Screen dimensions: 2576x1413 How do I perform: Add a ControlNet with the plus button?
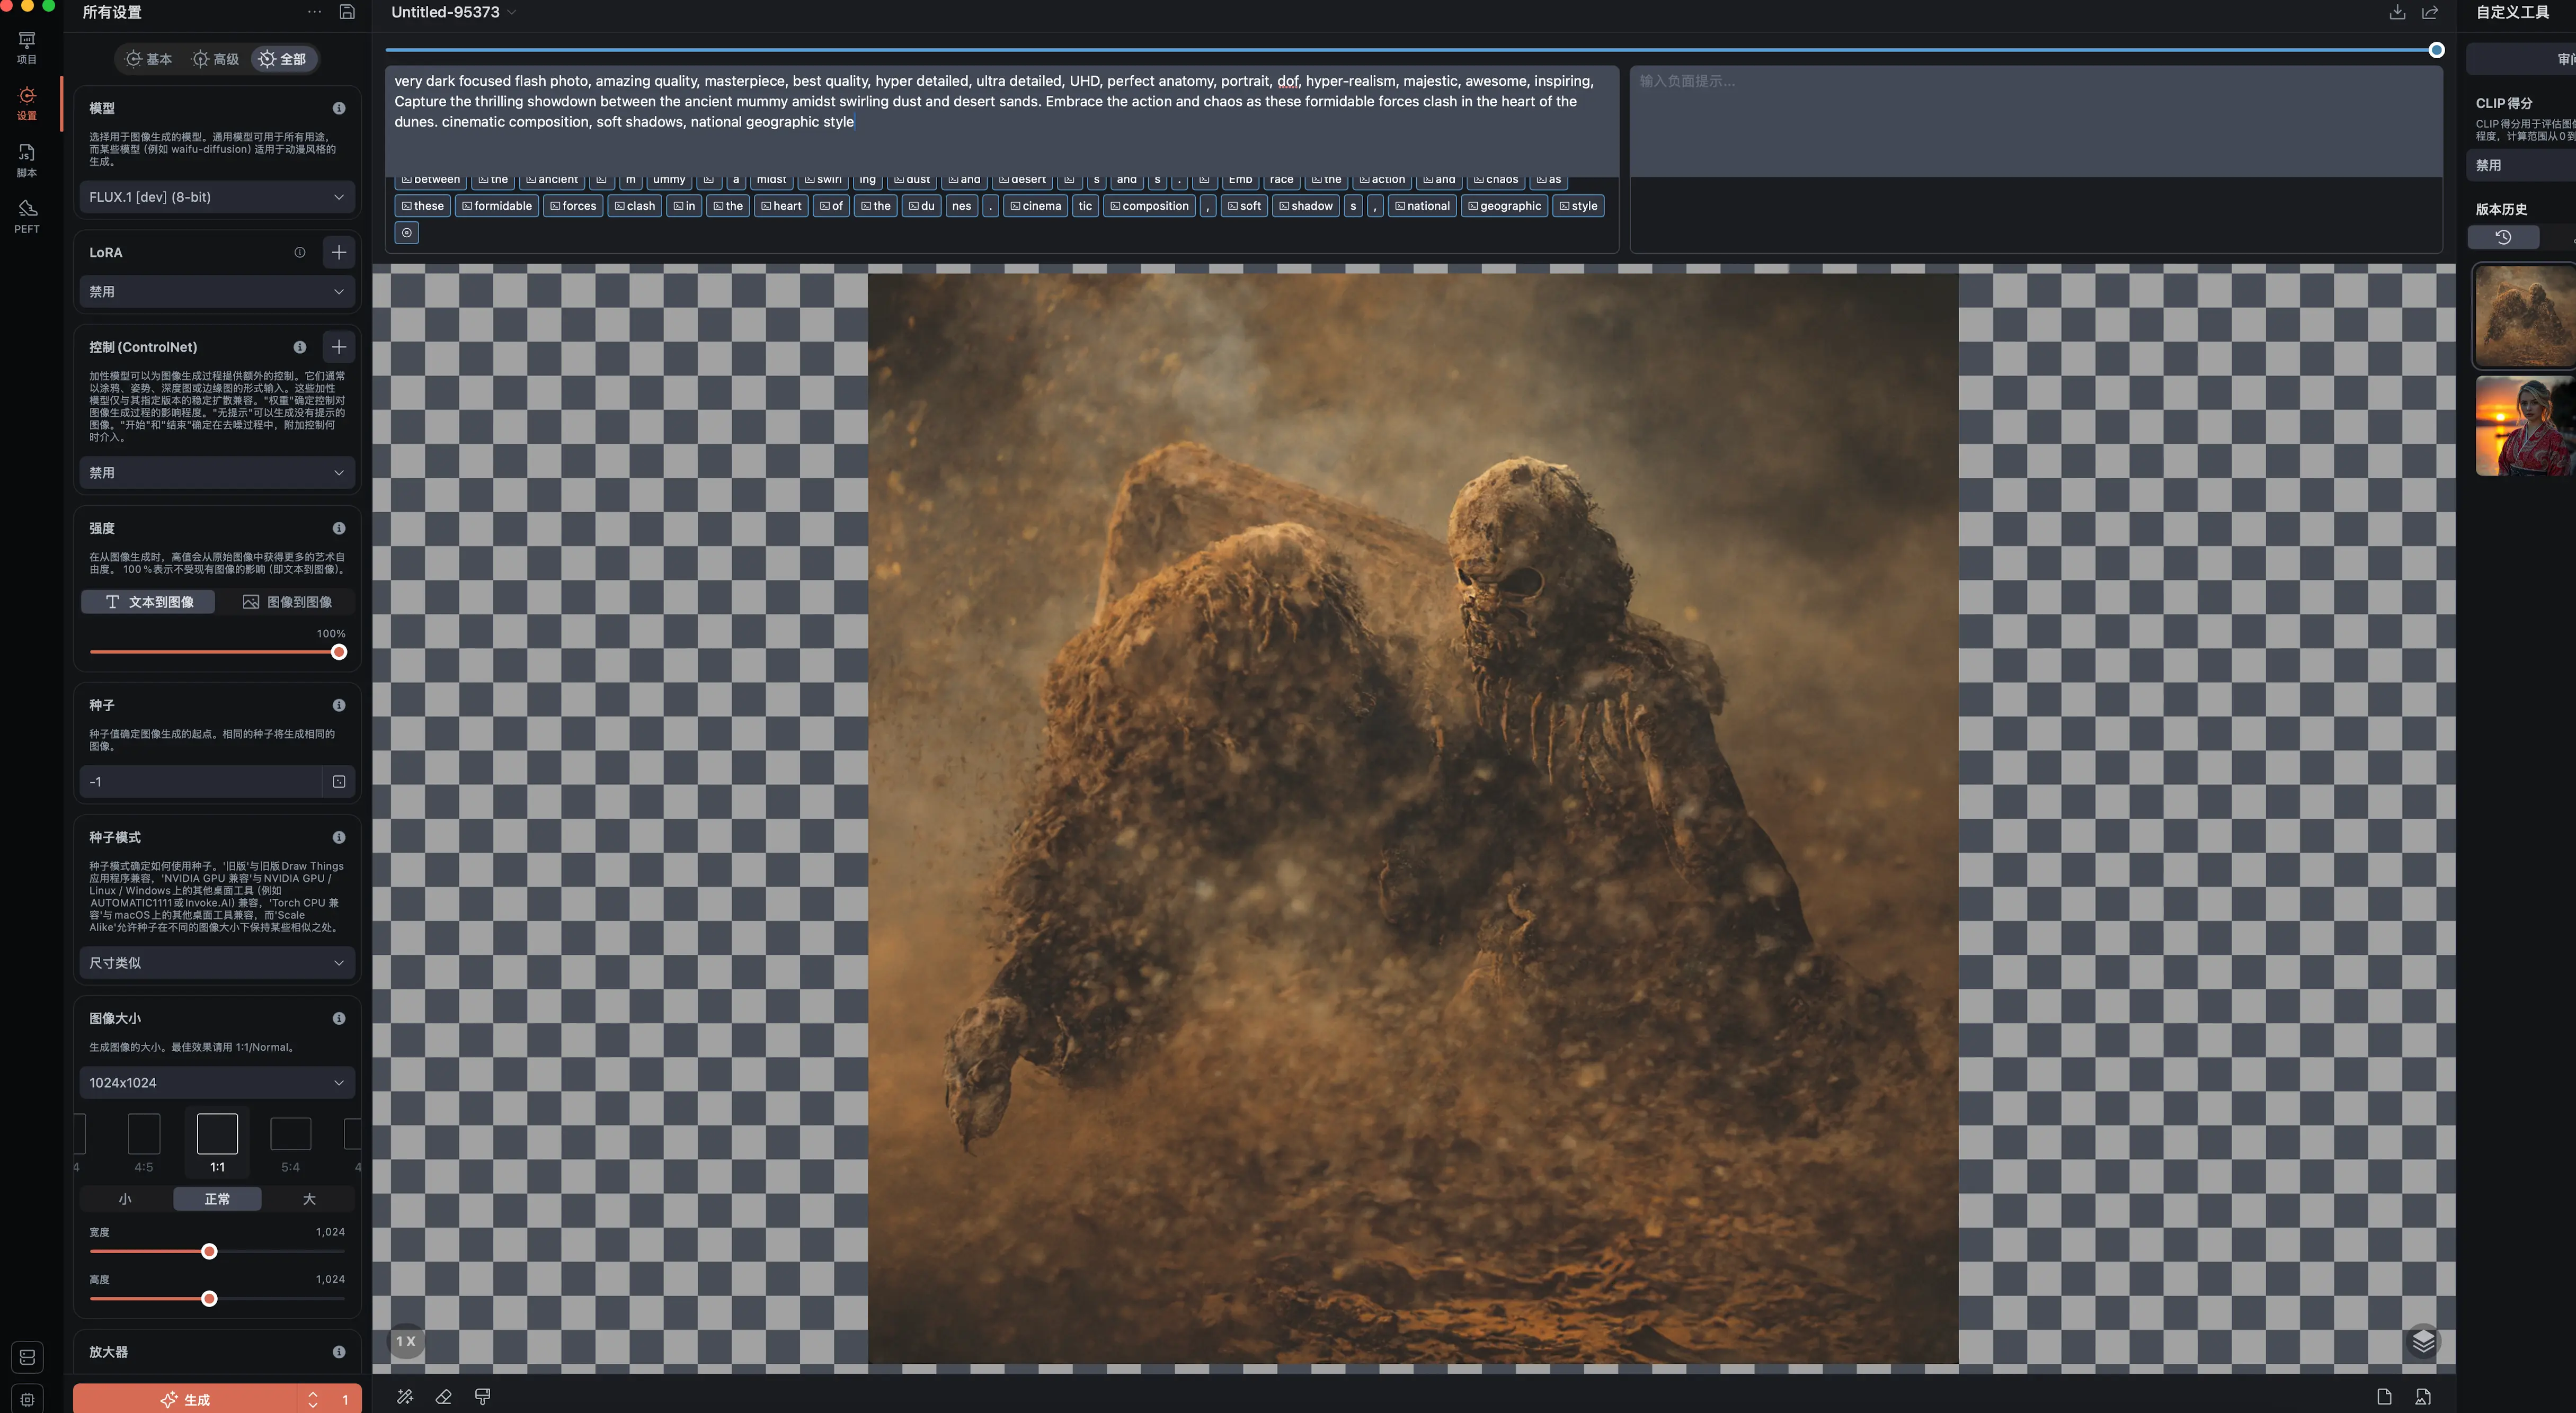(339, 347)
